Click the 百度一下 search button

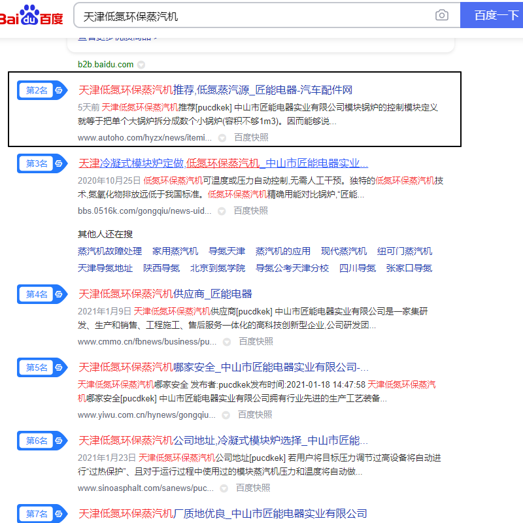click(x=492, y=15)
